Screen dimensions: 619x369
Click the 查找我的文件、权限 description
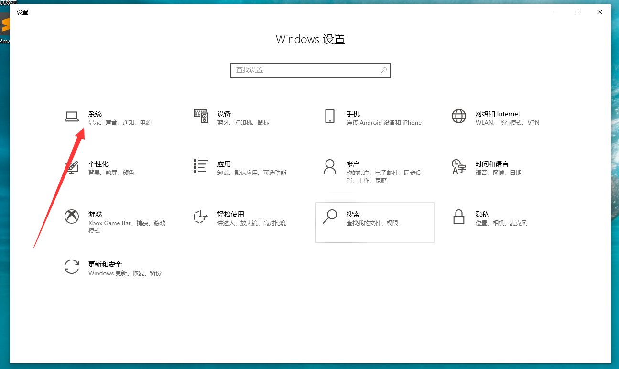[x=372, y=223]
